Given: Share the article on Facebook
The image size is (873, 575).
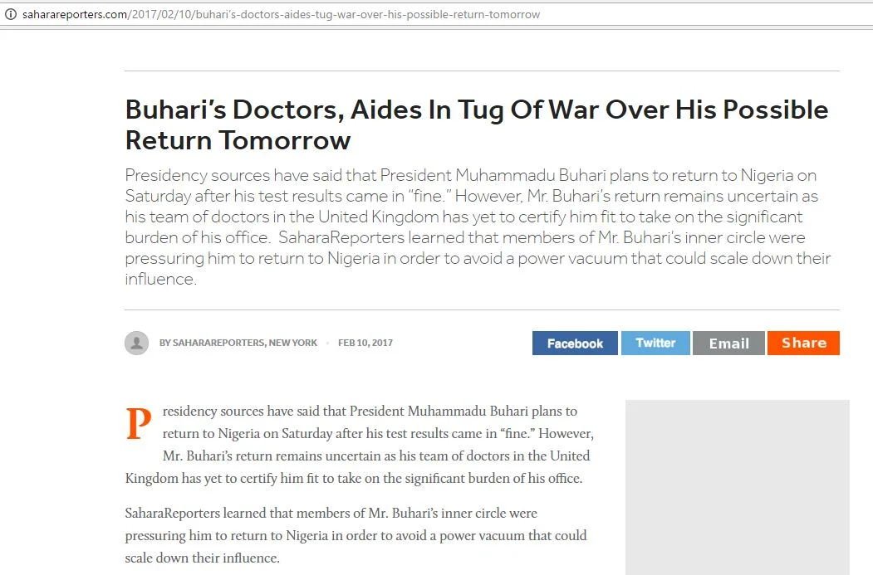Looking at the screenshot, I should (575, 344).
